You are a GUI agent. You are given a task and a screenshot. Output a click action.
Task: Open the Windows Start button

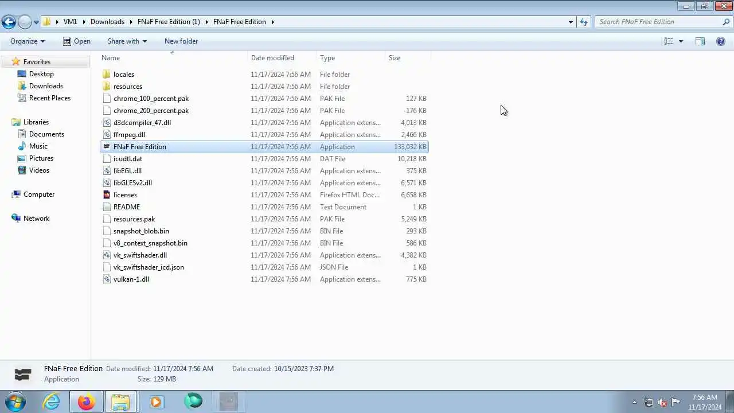[15, 402]
